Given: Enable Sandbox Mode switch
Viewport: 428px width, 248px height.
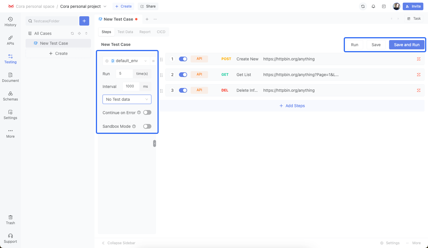Looking at the screenshot, I should tap(147, 126).
